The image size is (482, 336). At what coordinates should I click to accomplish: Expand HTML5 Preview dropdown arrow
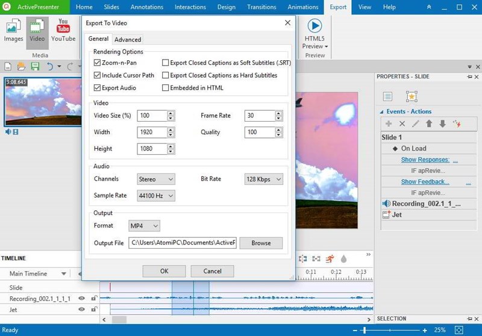point(326,47)
